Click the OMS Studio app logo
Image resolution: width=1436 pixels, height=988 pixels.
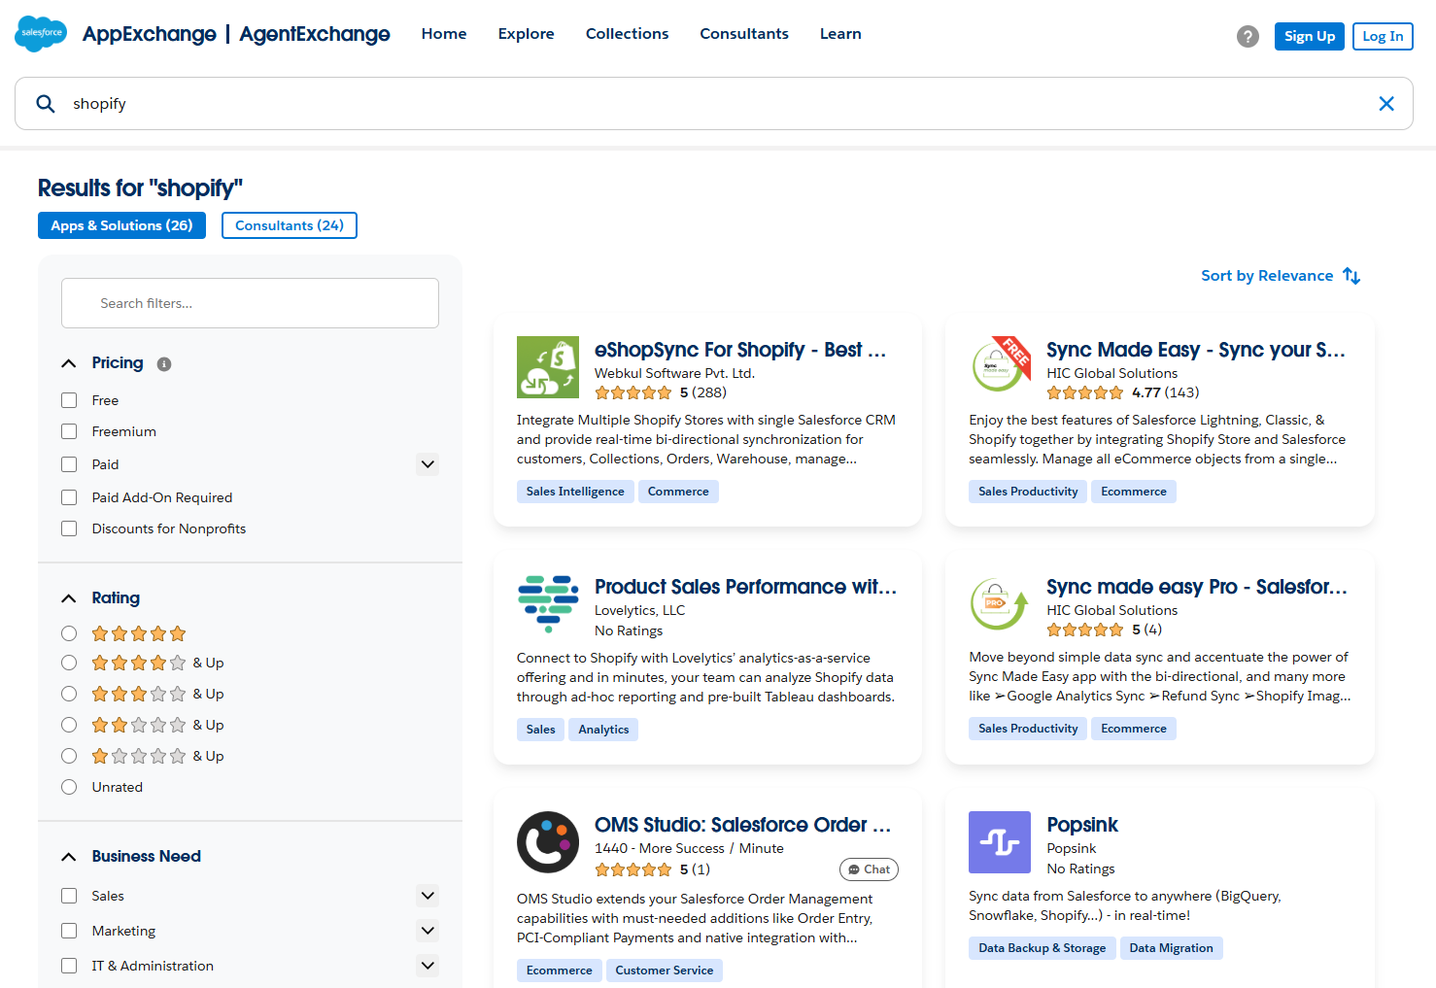coord(547,842)
